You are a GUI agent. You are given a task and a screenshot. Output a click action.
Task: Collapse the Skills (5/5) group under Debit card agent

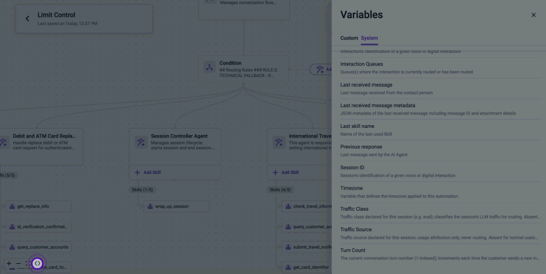point(8,175)
